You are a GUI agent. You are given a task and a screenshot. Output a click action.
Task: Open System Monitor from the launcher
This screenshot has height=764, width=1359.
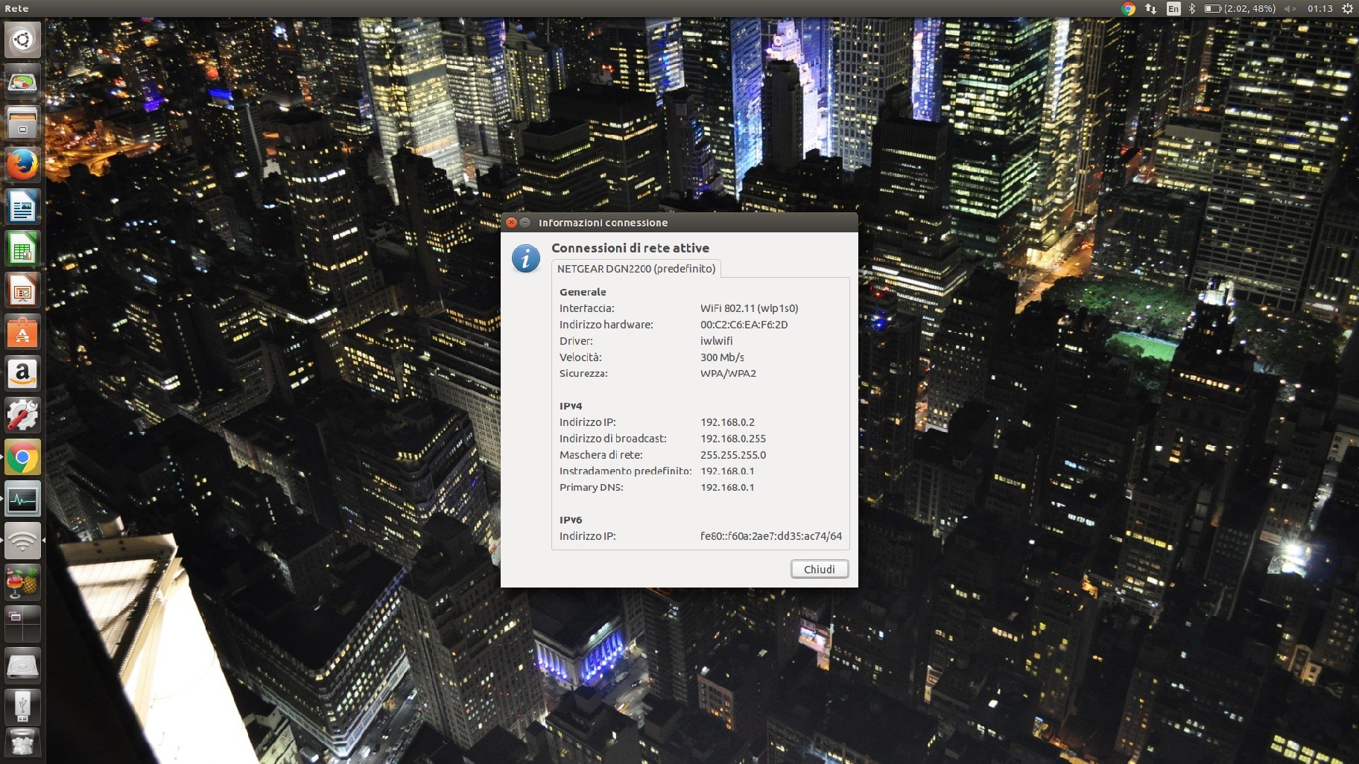(x=22, y=499)
